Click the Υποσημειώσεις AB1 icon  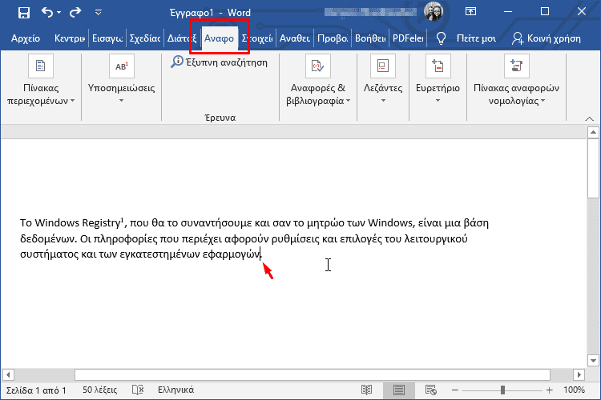click(122, 66)
